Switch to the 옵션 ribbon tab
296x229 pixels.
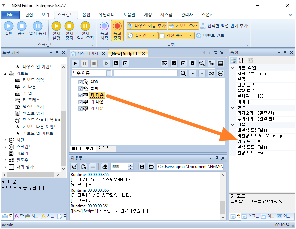tap(86, 15)
